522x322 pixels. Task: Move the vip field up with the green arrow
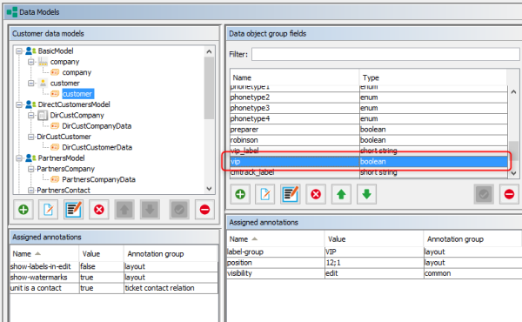[x=341, y=194]
